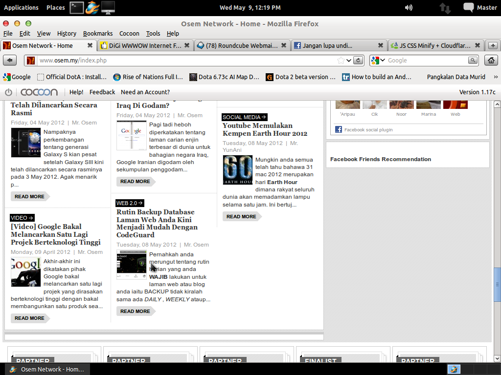Click the site favicon in the URL bar
This screenshot has height=375, width=501.
(x=31, y=60)
